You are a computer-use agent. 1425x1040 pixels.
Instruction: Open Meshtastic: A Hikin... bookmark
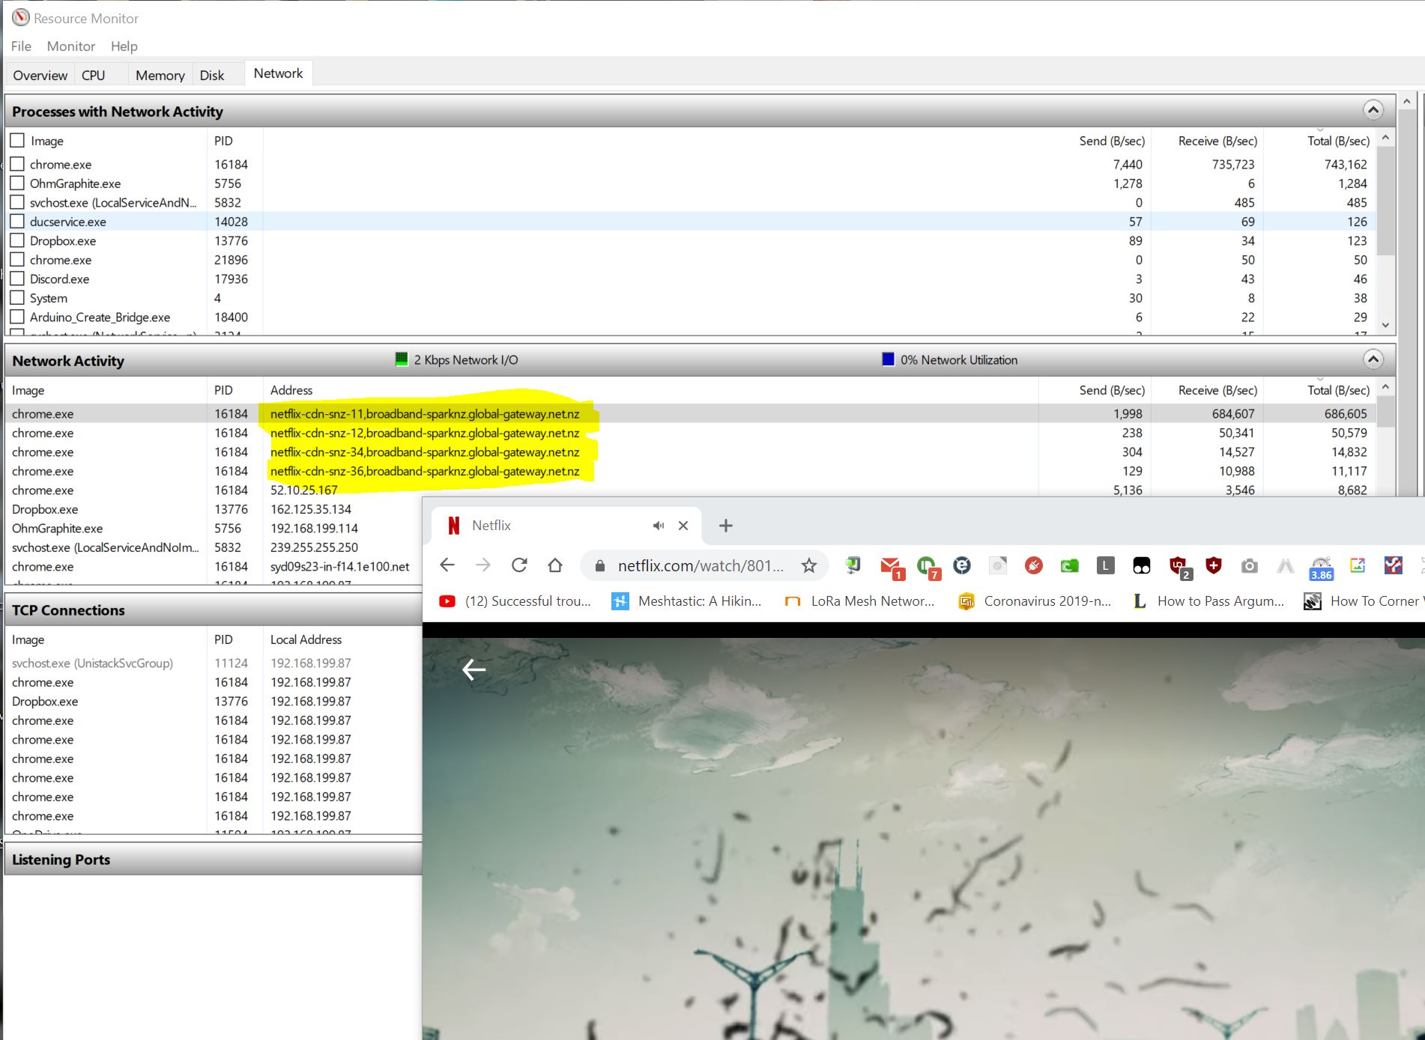(687, 601)
